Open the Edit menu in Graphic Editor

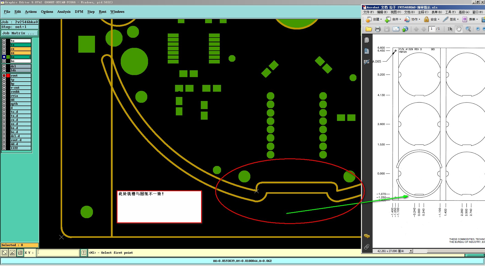18,12
